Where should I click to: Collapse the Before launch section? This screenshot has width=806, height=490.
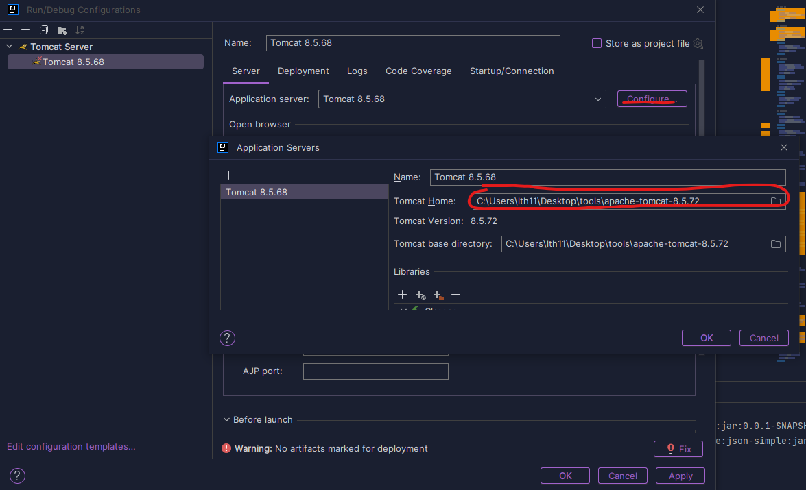[226, 419]
